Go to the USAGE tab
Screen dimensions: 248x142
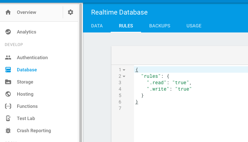pos(194,26)
